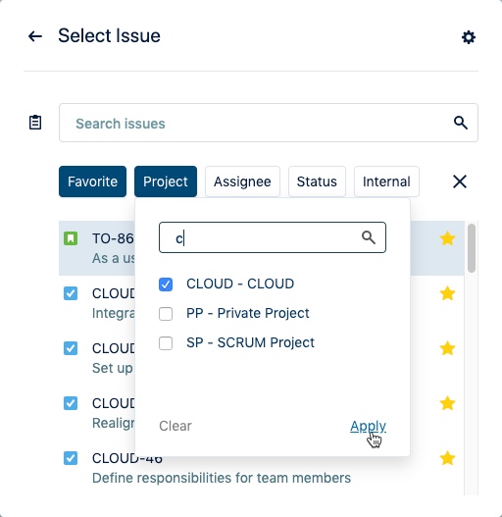This screenshot has height=517, width=502.
Task: Toggle the Favorite filter
Action: pos(92,181)
